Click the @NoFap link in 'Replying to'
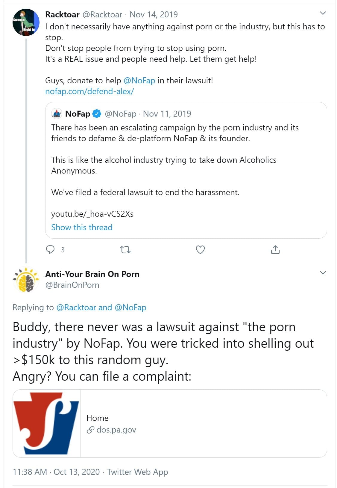 click(130, 308)
